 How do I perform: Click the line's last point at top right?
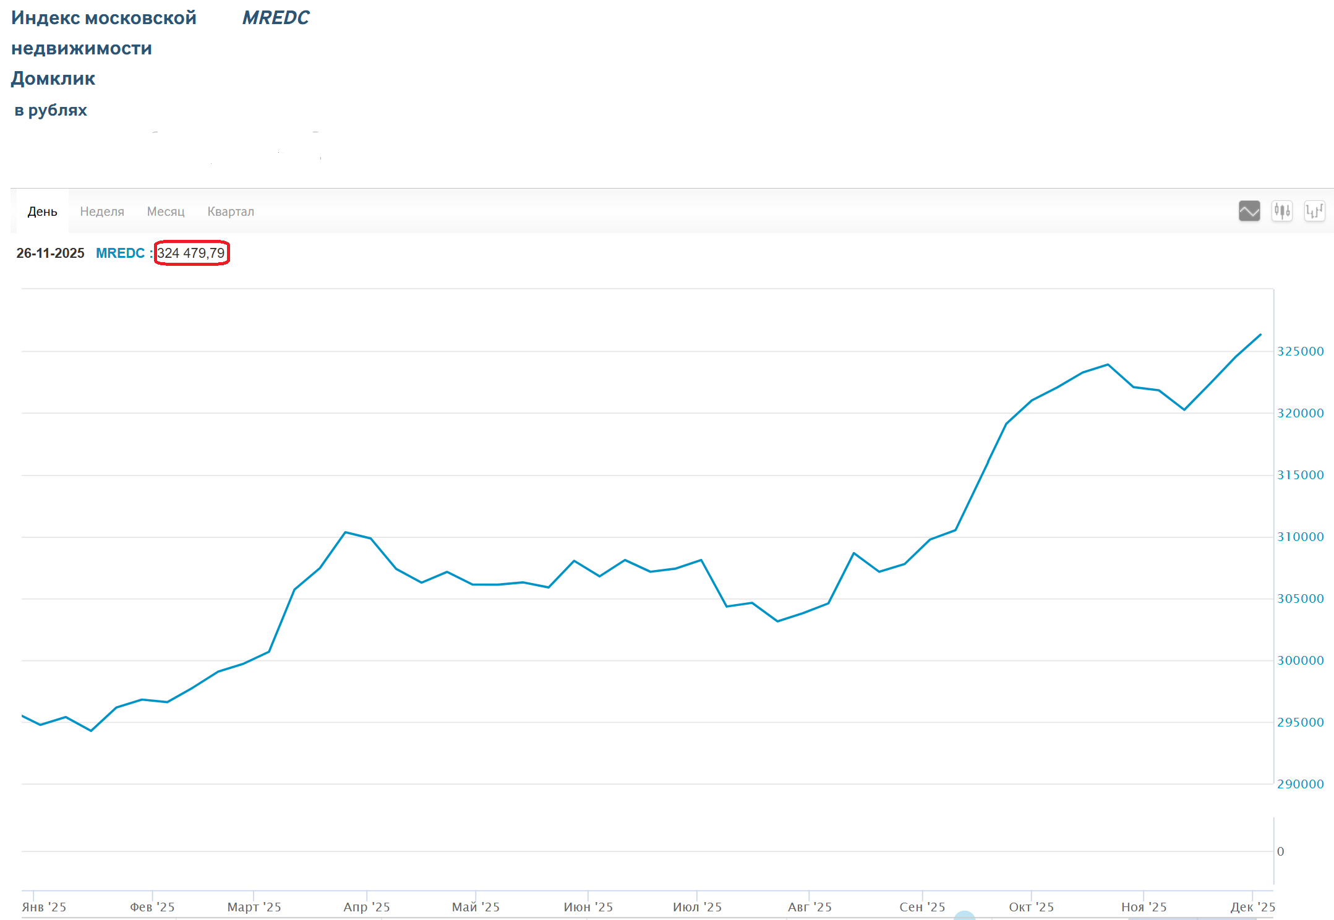point(1260,335)
